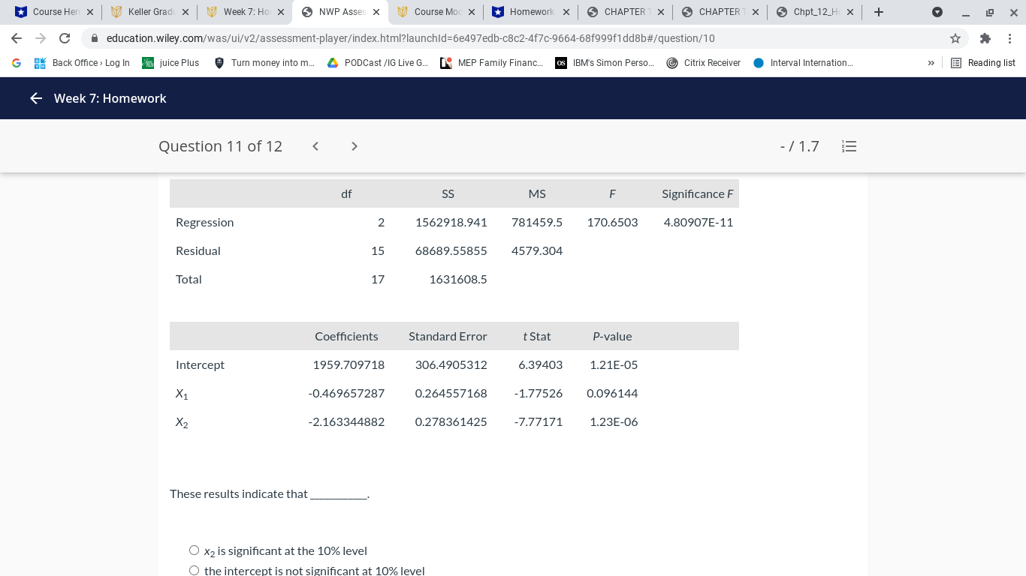
Task: Click X1 coefficient -0.469657287
Action: click(346, 393)
